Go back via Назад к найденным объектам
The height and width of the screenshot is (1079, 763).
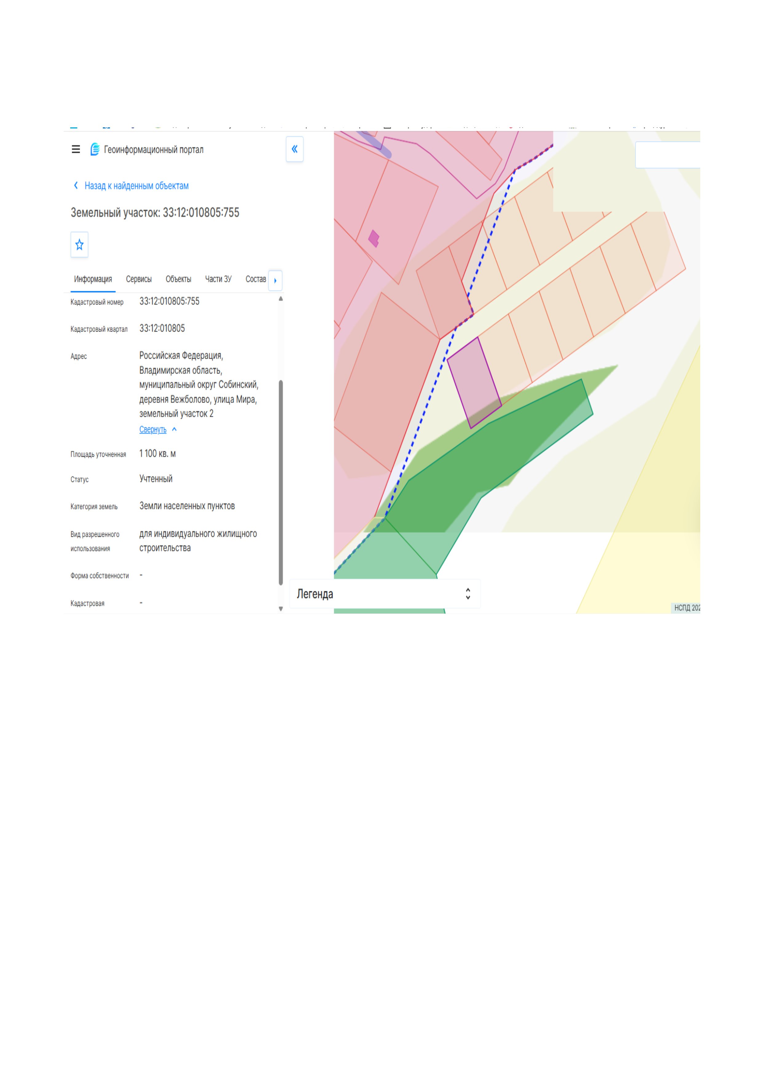[131, 186]
